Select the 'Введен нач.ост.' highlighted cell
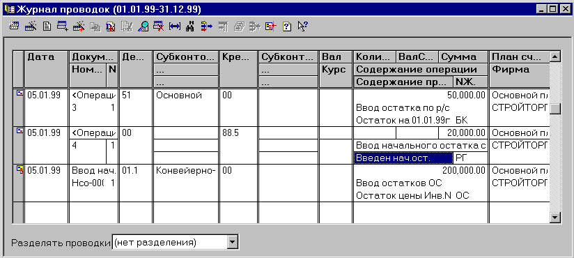Screen dimensions: 574x258 [403, 158]
